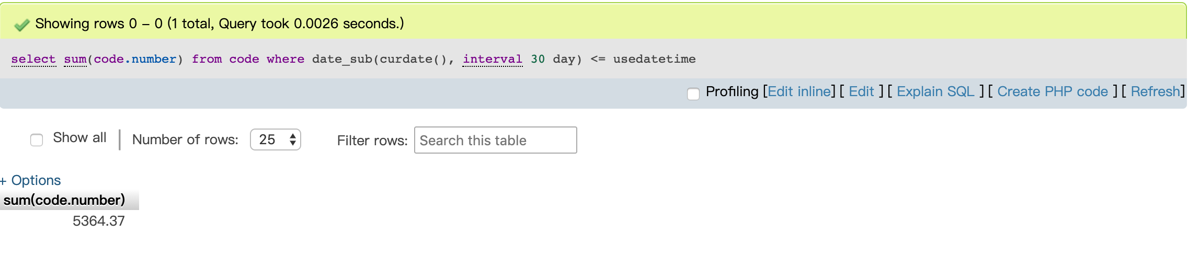Click 'usedatetime' in the SQL query
This screenshot has height=279, width=1188.
click(x=654, y=59)
